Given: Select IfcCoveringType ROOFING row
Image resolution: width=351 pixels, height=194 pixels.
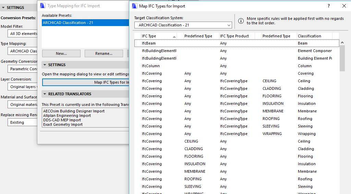Looking at the screenshot, I should click(237, 119).
